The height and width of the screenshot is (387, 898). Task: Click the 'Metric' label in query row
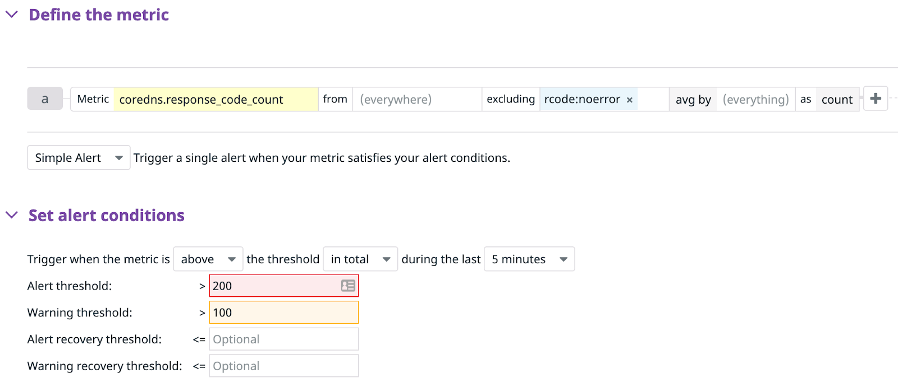(93, 99)
